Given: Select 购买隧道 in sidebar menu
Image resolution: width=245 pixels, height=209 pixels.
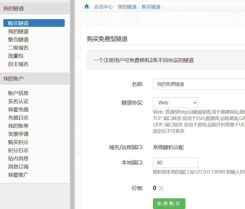Looking at the screenshot, I should coord(34,23).
